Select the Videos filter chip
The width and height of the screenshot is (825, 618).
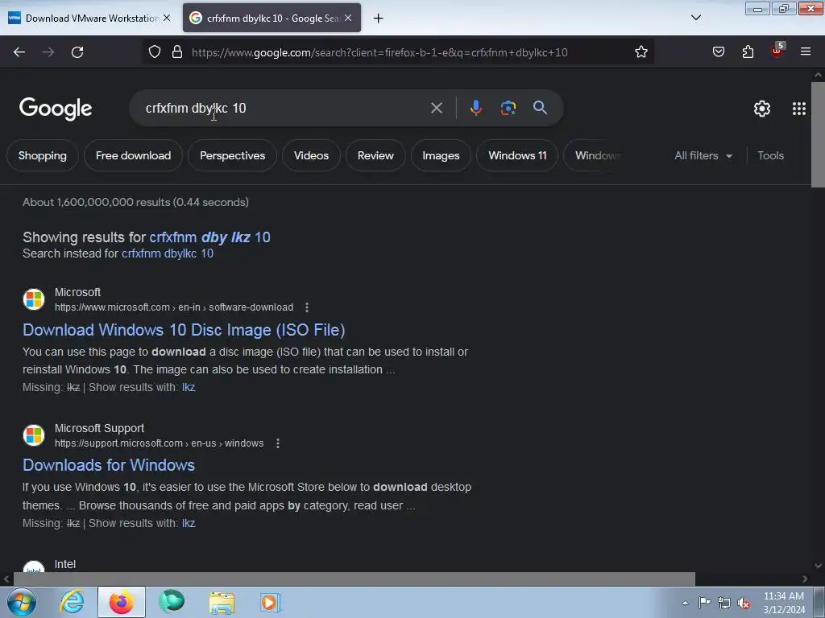click(x=312, y=155)
